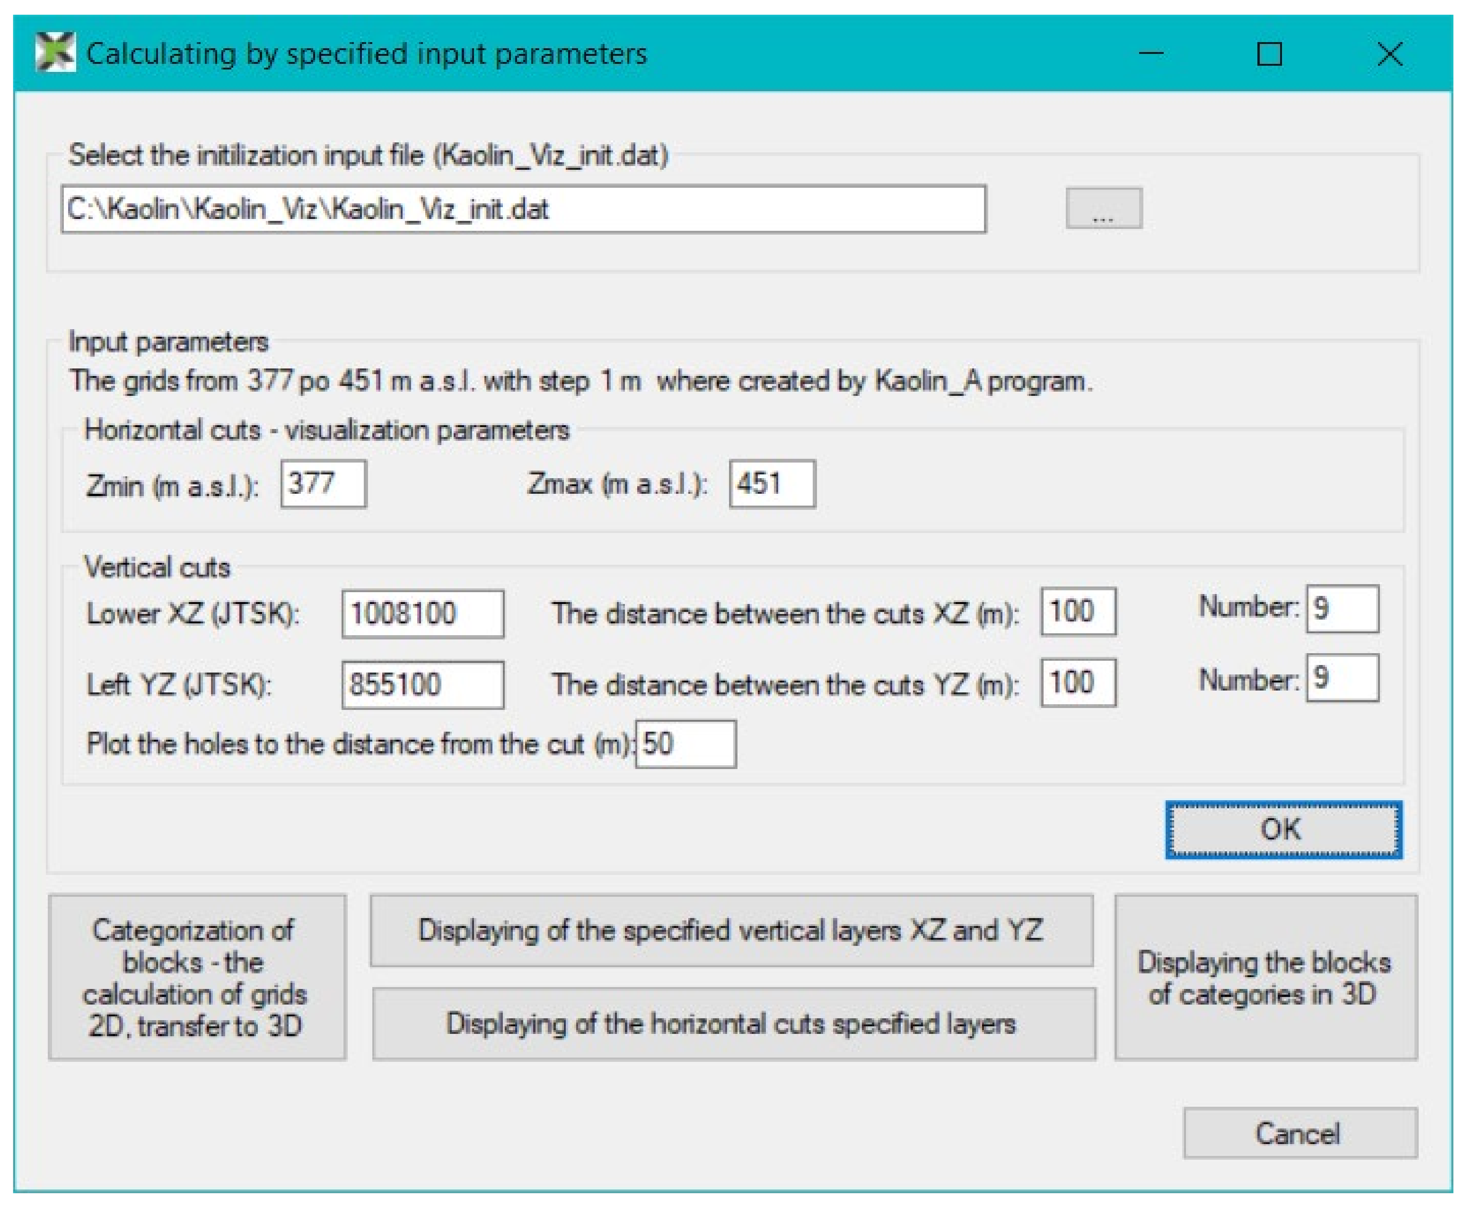Click the Zmin value field

point(324,484)
